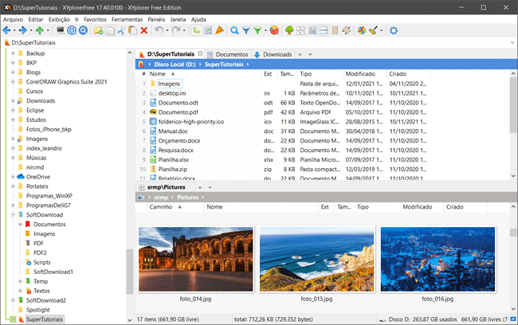Sort by Modificado column in upper pane
This screenshot has height=325, width=518.
(x=360, y=74)
